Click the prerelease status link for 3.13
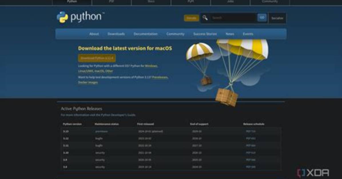342x179 pixels. click(102, 131)
